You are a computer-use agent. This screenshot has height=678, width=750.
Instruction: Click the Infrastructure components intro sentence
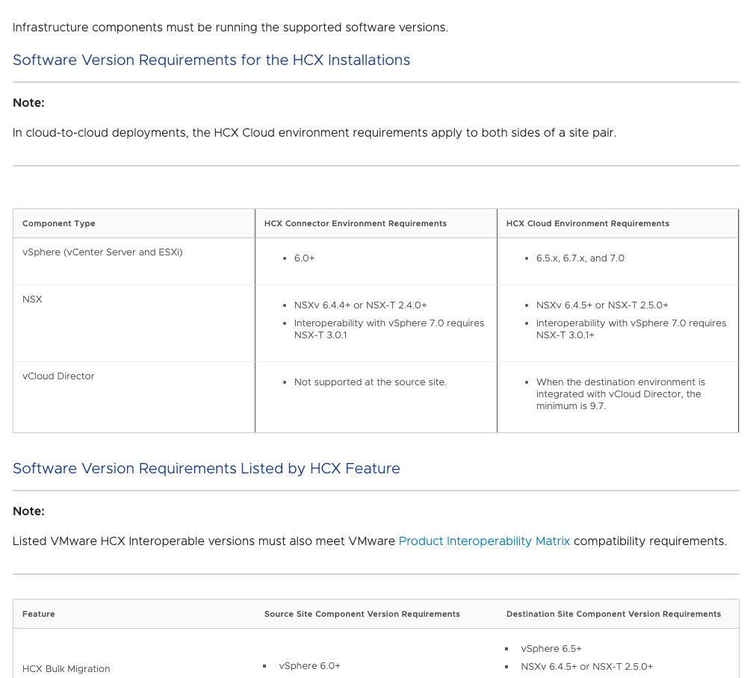230,28
